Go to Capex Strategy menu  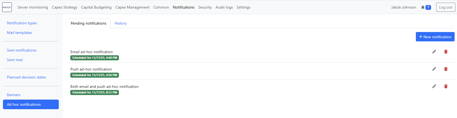(x=64, y=7)
